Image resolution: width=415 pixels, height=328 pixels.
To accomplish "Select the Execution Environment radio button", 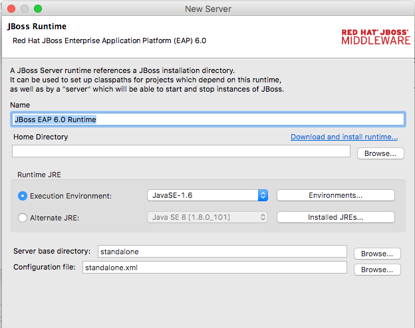I will (23, 196).
